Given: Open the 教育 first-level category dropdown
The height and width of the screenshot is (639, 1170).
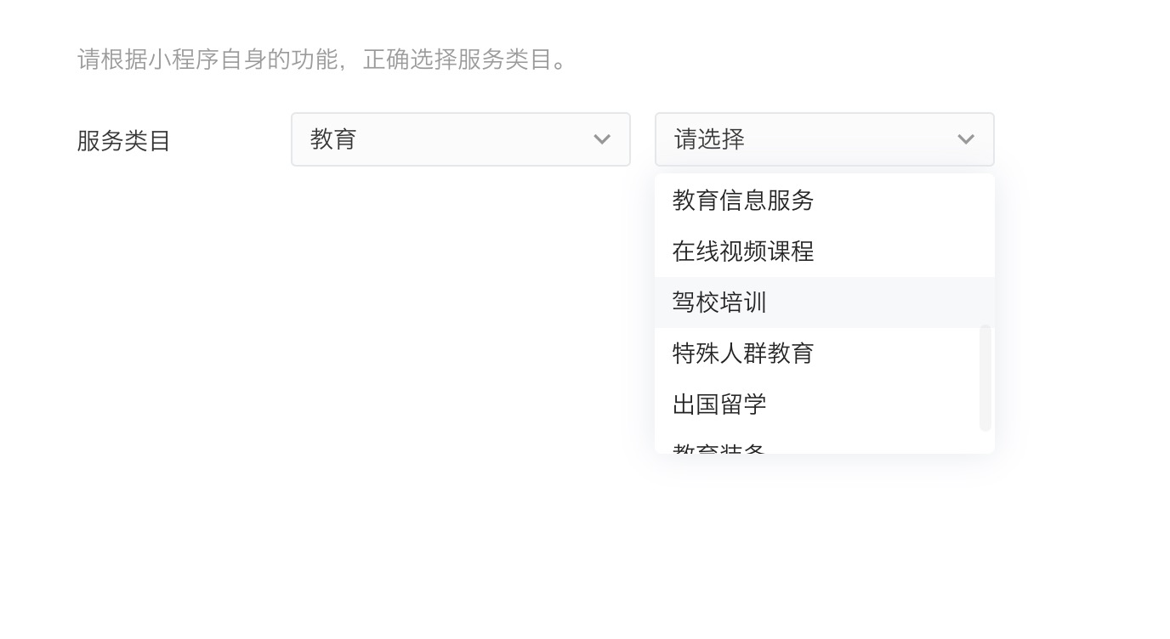Looking at the screenshot, I should [461, 139].
